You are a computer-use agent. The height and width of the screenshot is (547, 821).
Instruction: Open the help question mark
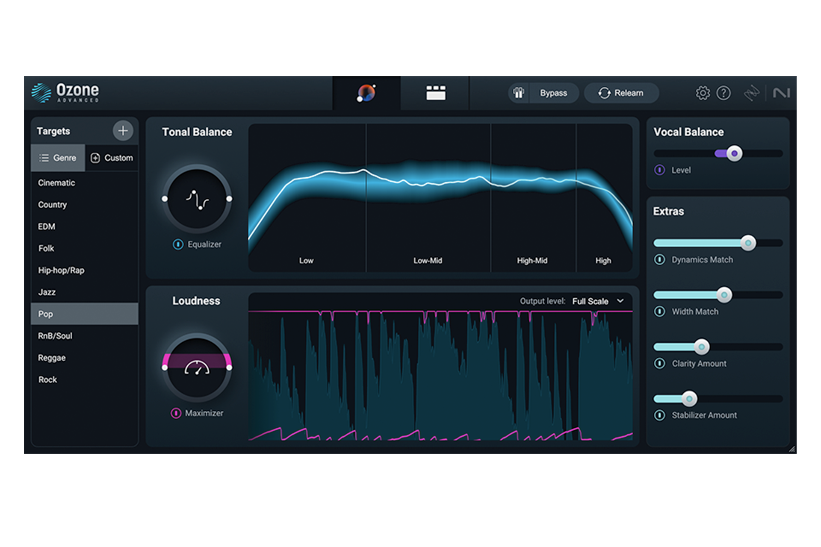pyautogui.click(x=724, y=93)
